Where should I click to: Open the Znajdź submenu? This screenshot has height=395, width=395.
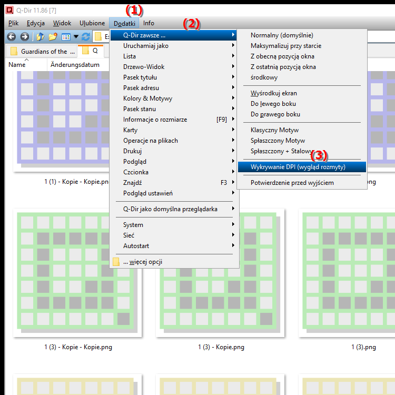tap(174, 183)
